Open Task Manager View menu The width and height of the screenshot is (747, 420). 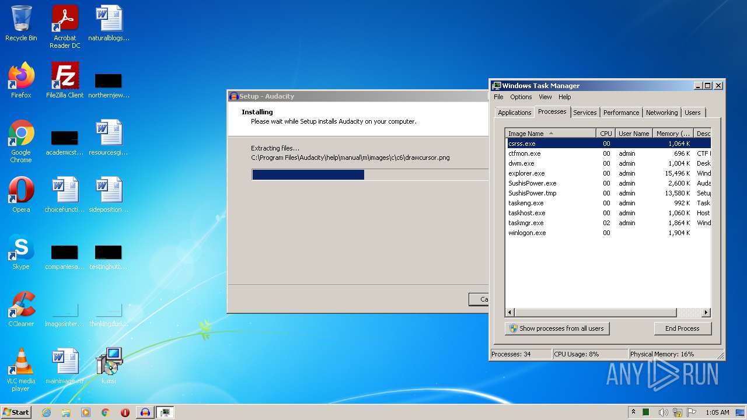pyautogui.click(x=545, y=97)
